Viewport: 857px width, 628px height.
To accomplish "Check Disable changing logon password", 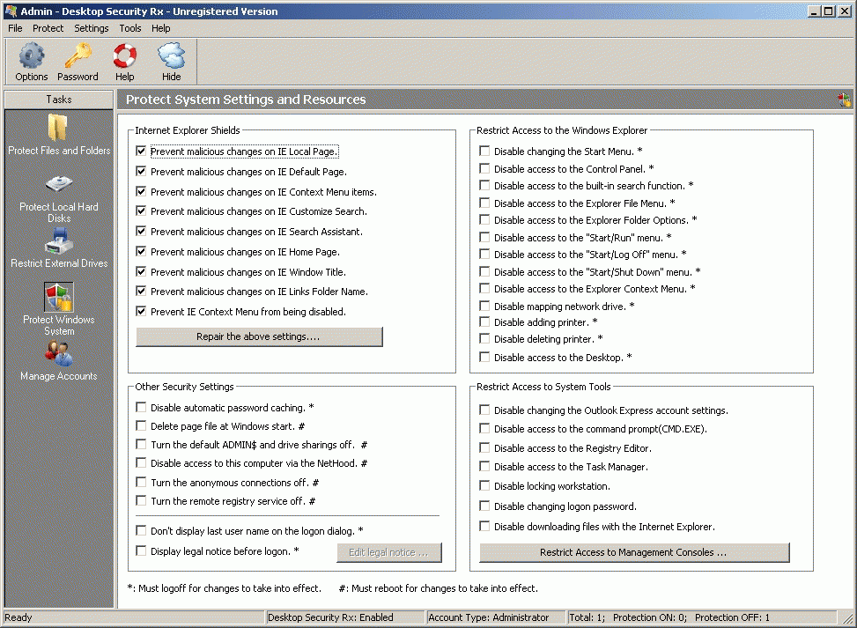I will click(484, 506).
